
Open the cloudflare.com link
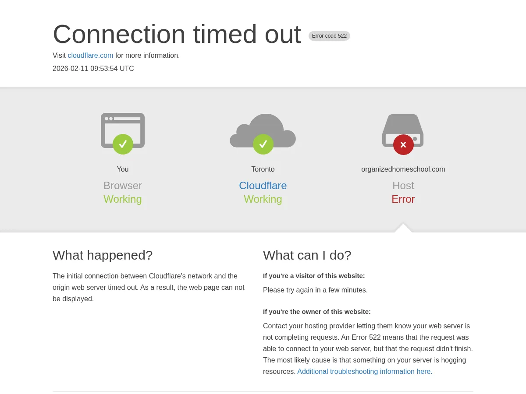(x=90, y=56)
